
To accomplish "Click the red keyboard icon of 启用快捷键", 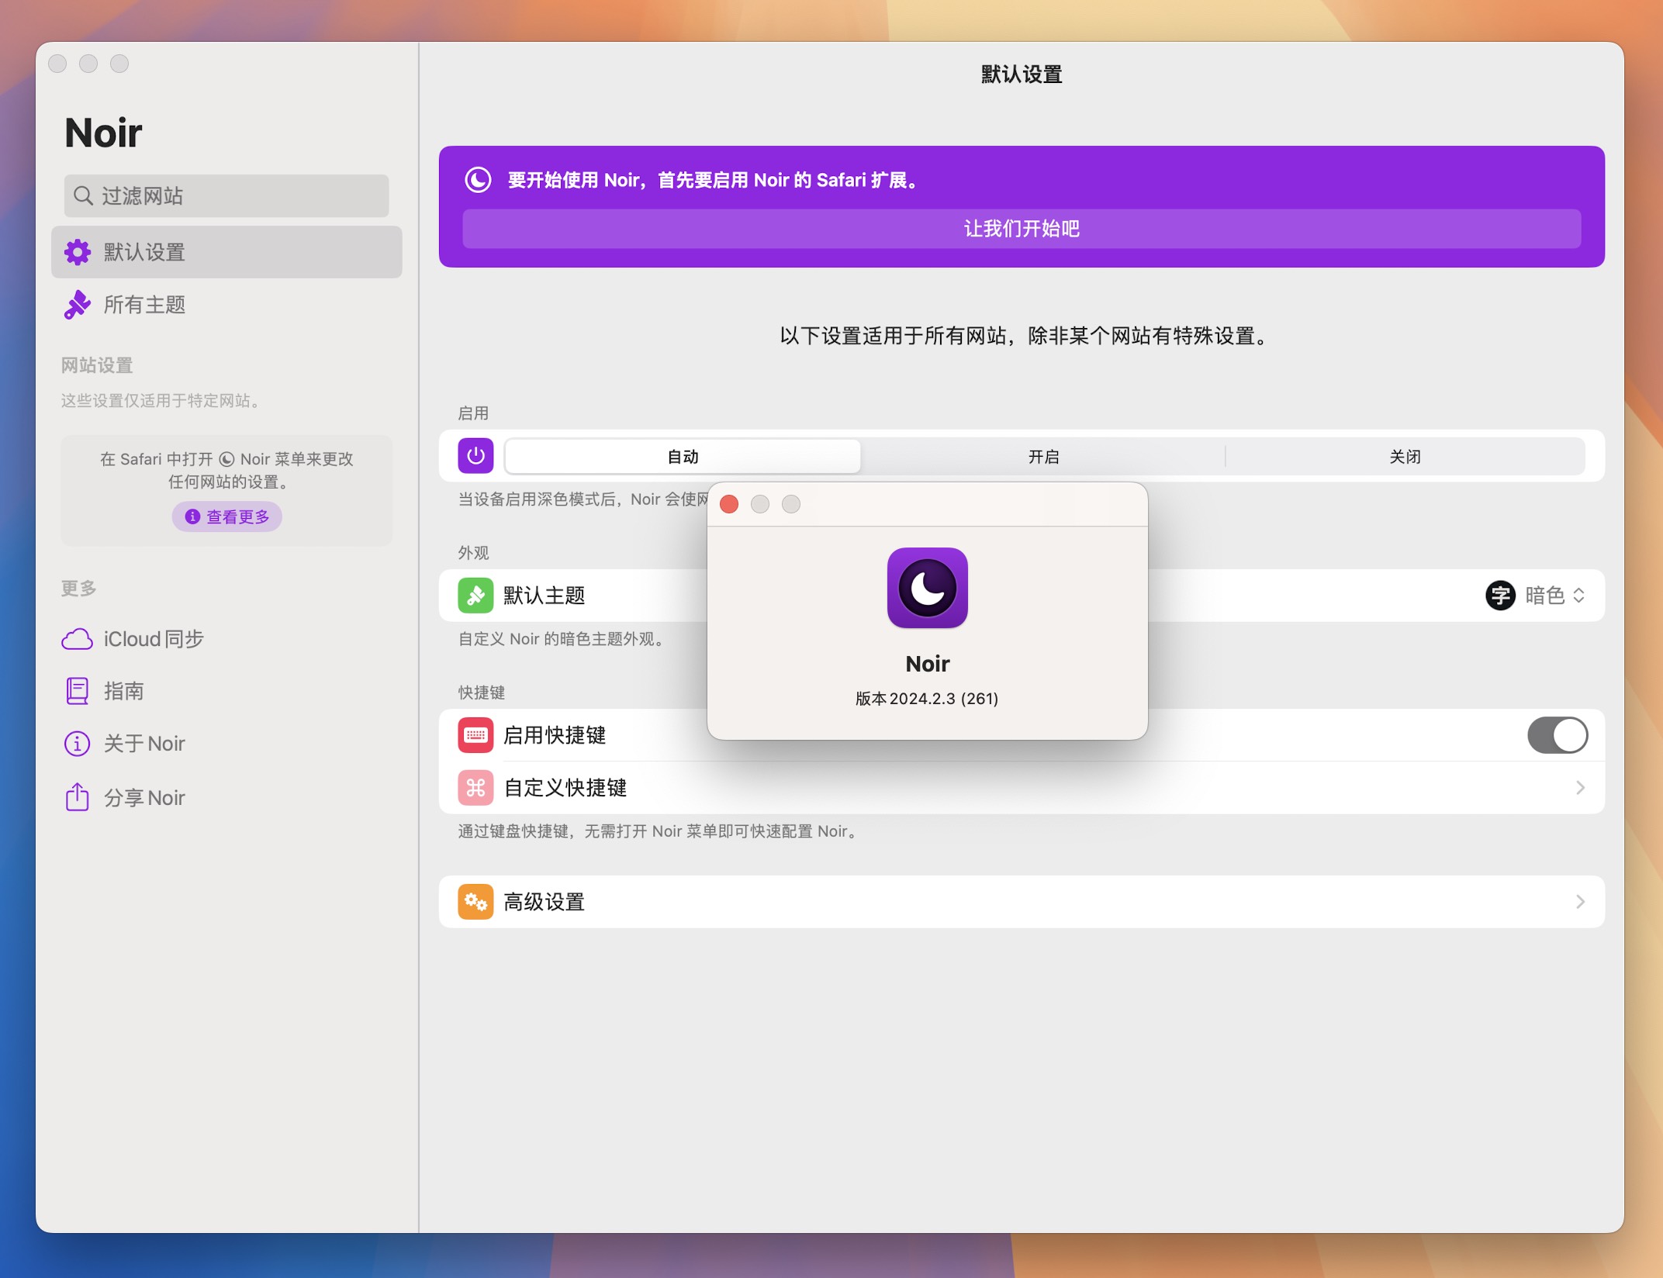I will coord(475,735).
